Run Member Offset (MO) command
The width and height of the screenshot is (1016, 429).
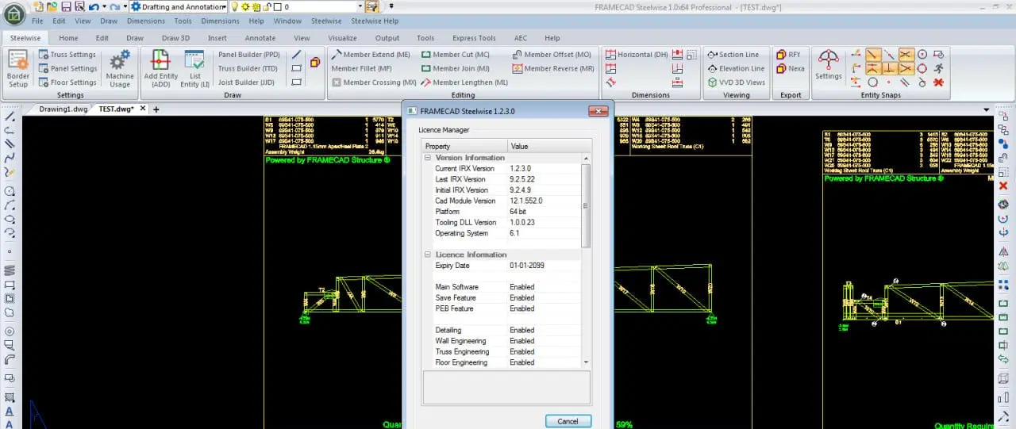[x=552, y=55]
